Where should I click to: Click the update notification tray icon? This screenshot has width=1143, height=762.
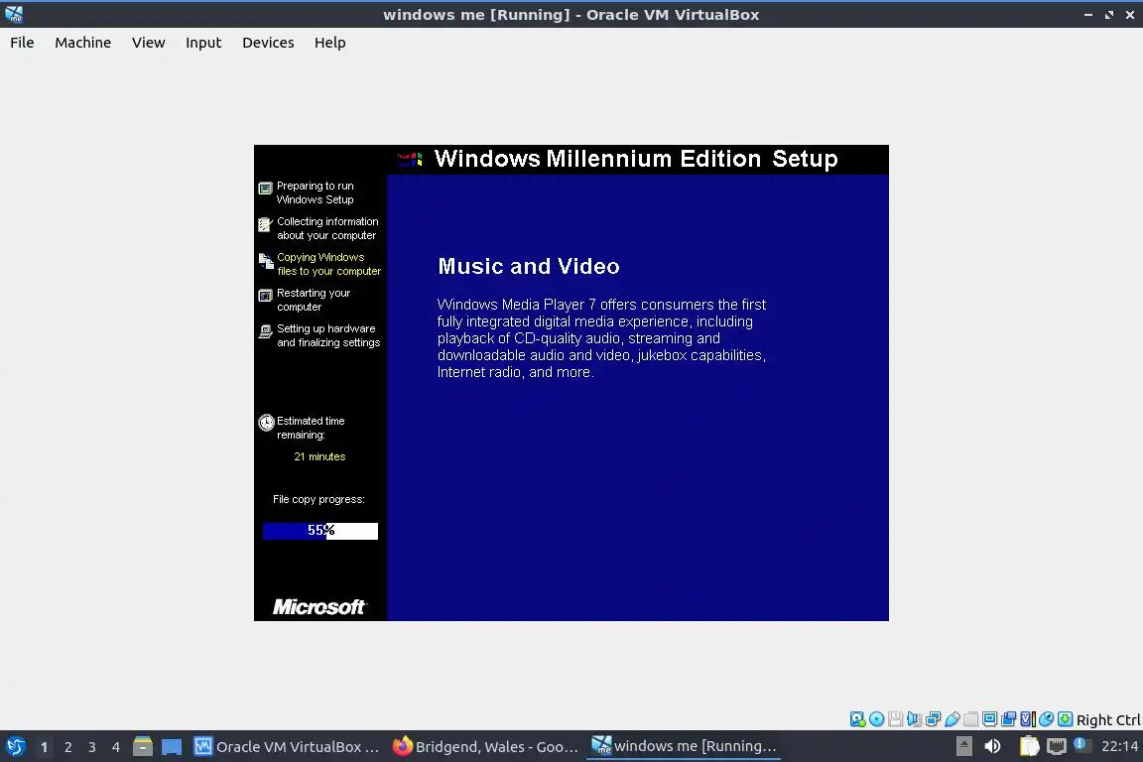[1081, 745]
